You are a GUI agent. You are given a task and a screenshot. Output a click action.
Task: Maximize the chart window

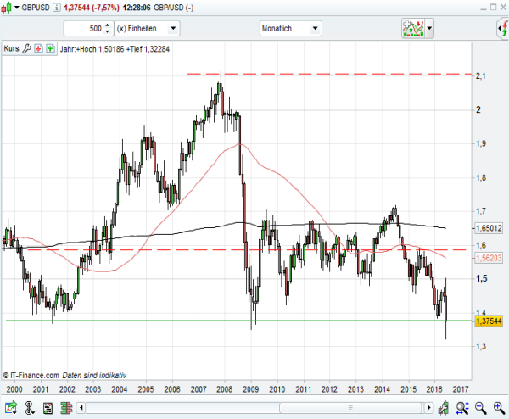coord(494,7)
